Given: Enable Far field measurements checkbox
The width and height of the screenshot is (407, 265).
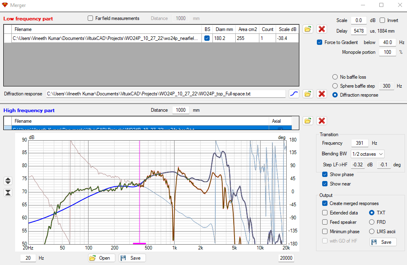Looking at the screenshot, I should (90, 18).
